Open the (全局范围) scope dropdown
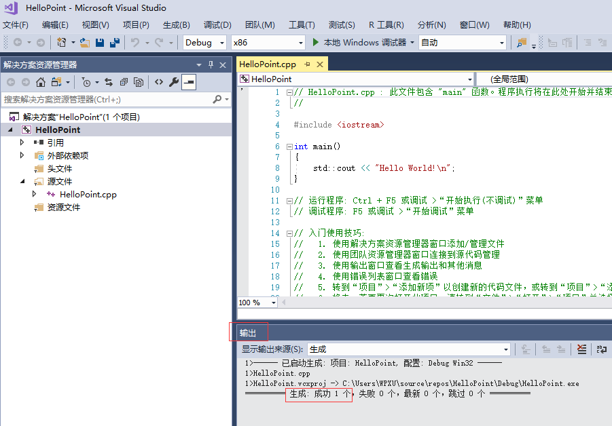Screen dimensions: 612x426 545,79
